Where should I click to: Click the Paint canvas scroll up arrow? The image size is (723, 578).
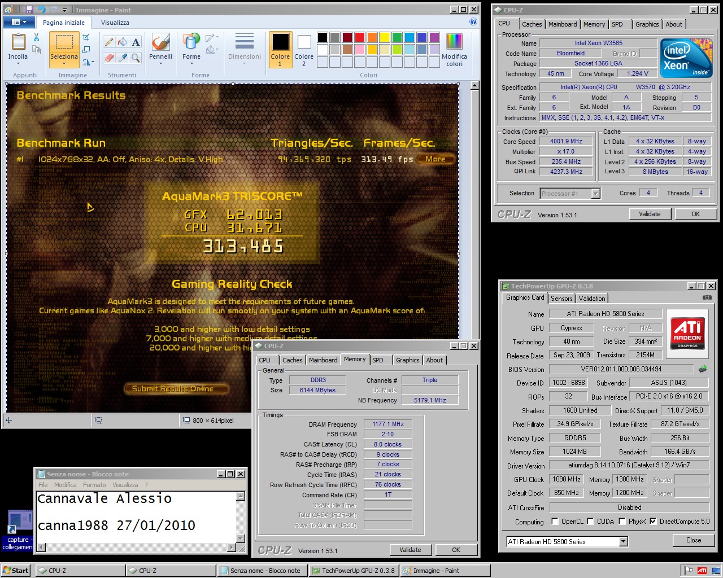pyautogui.click(x=474, y=86)
